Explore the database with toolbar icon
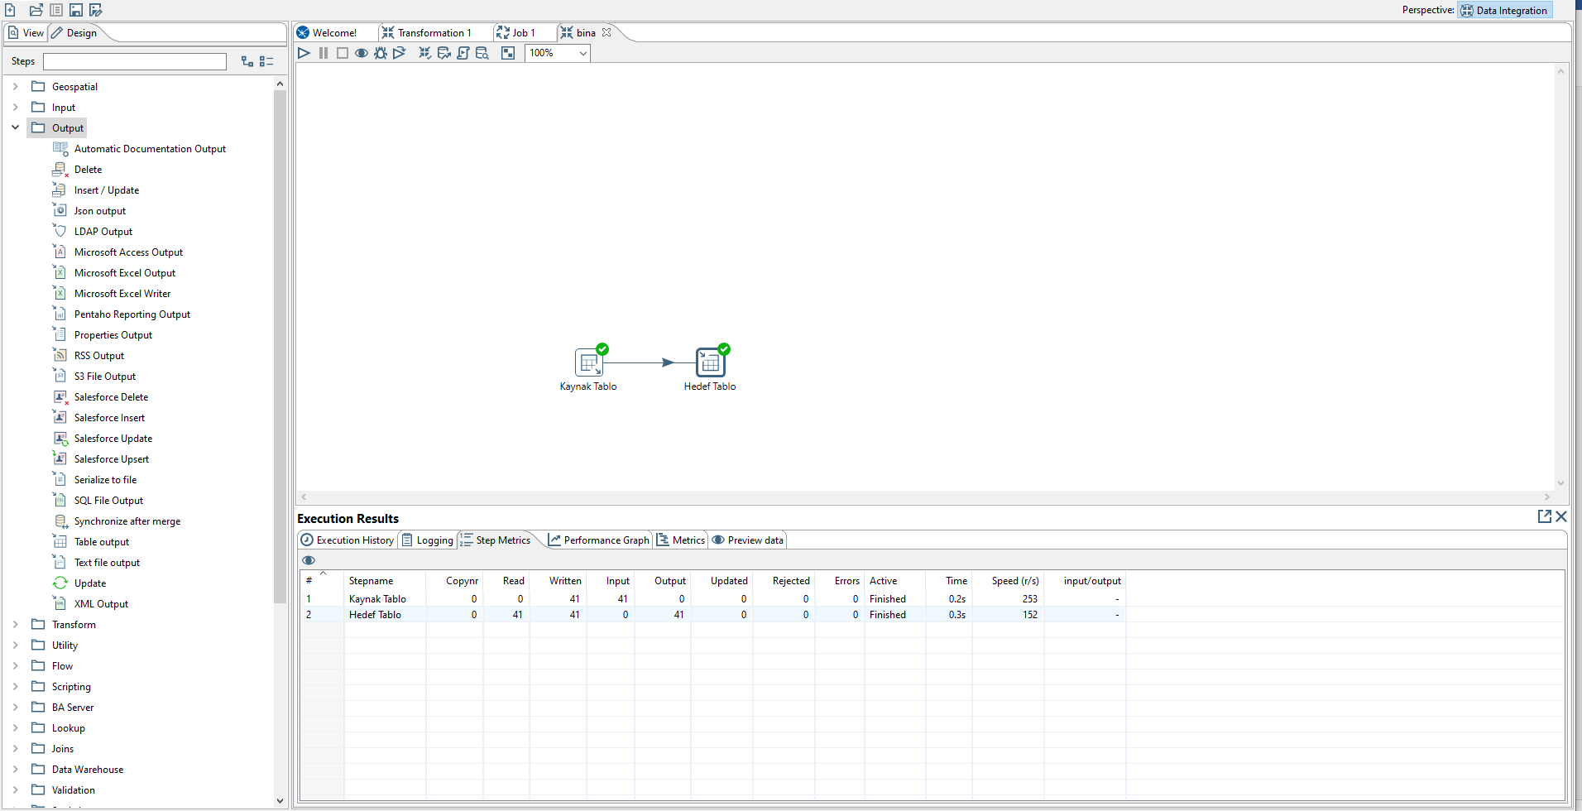This screenshot has width=1582, height=811. 482,53
